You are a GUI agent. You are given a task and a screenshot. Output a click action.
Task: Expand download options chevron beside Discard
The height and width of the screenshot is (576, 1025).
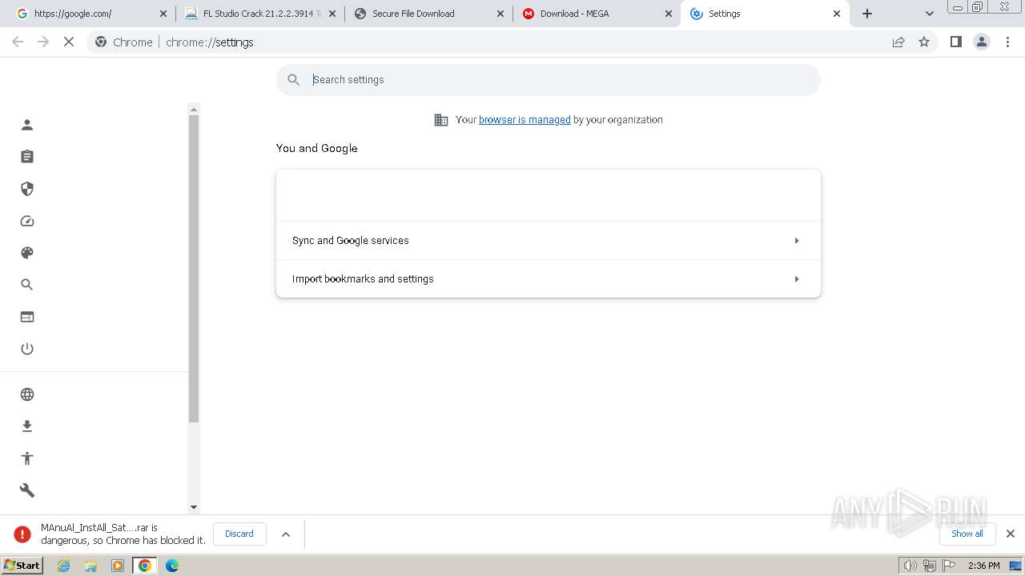tap(286, 534)
